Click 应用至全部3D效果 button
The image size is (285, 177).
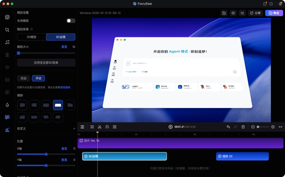pos(46,63)
